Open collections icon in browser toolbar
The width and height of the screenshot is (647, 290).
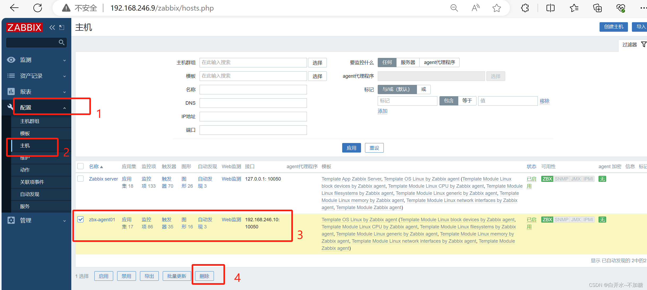coord(597,8)
